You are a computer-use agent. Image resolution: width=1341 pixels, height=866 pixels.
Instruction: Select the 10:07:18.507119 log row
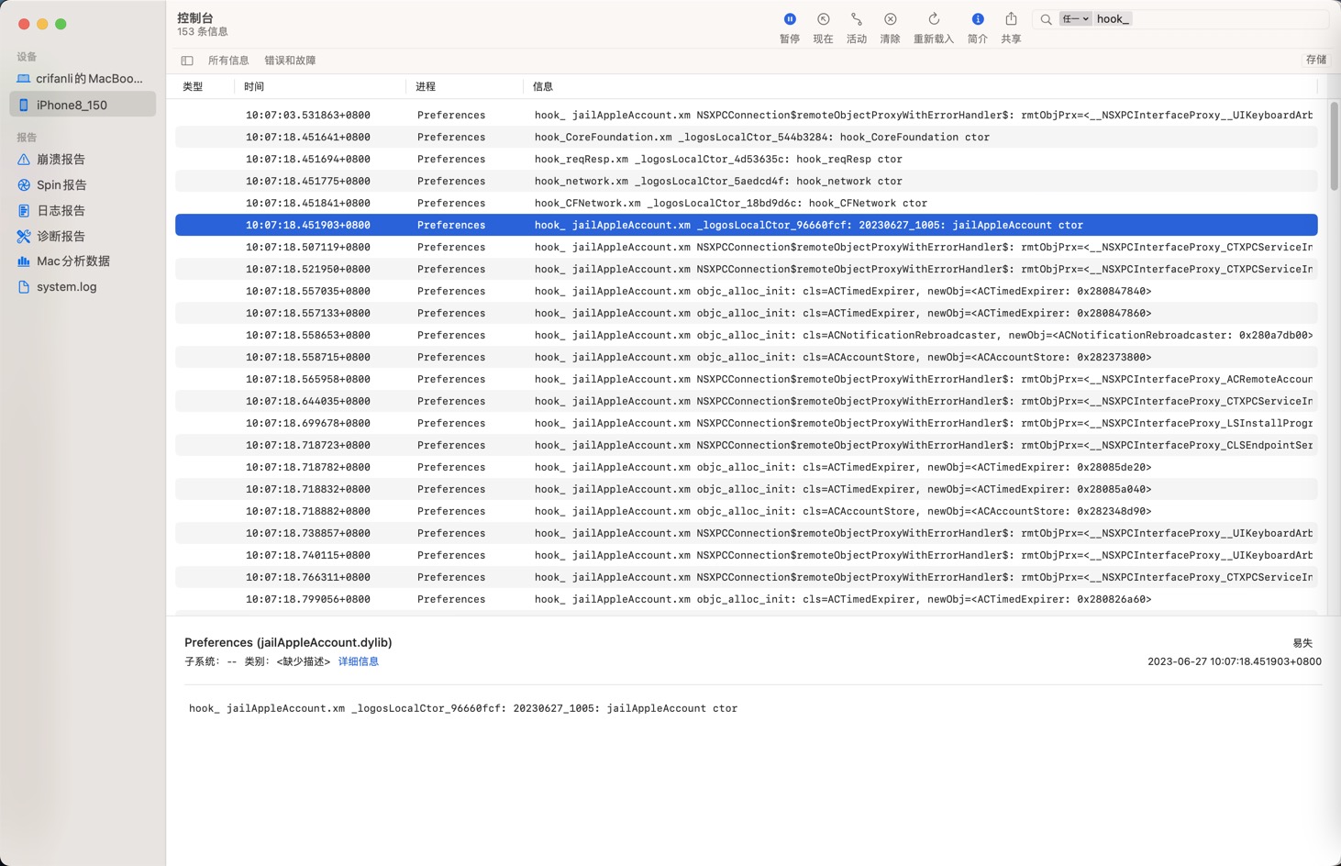746,247
